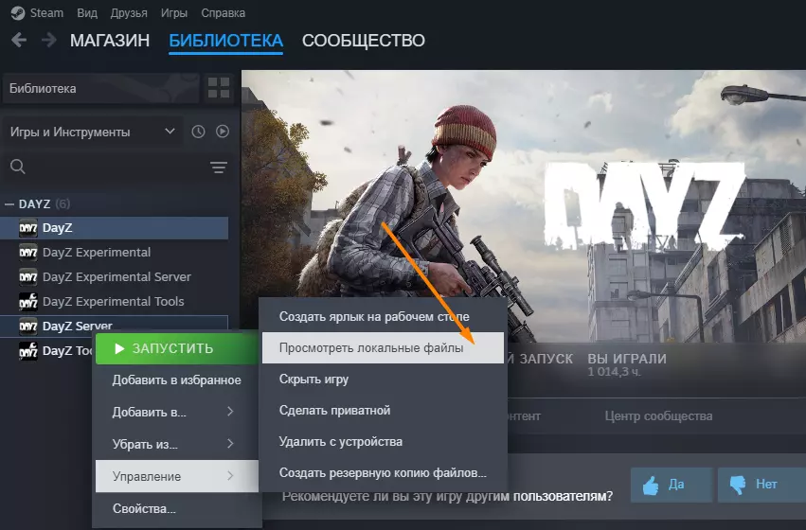This screenshot has height=530, width=806.
Task: Go back with the left arrow
Action: [19, 40]
